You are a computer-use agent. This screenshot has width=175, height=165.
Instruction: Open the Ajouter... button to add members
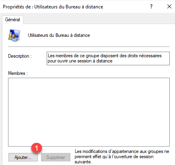click(x=23, y=157)
